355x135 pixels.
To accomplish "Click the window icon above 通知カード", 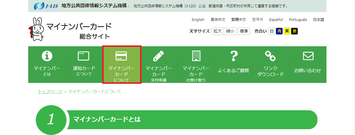I will pos(84,56).
